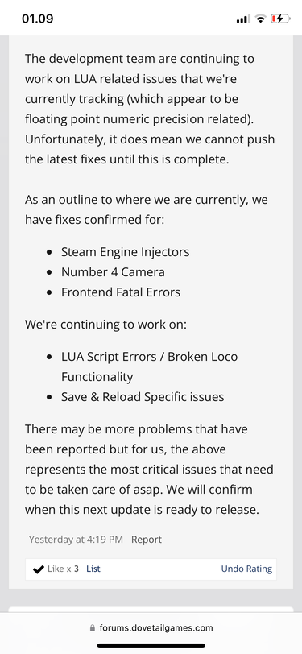Tap the Like checkmark icon
This screenshot has height=654, width=302.
click(39, 569)
